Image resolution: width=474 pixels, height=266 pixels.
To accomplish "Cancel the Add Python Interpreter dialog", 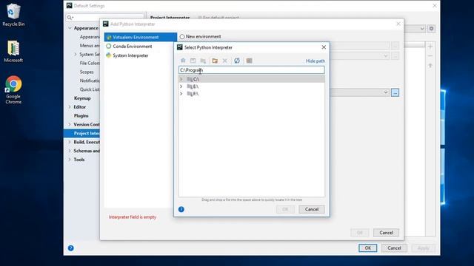I will point(386,233).
